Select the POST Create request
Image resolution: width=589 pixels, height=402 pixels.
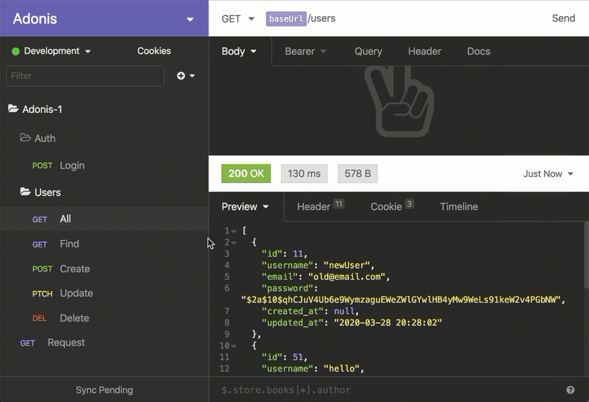pyautogui.click(x=61, y=269)
